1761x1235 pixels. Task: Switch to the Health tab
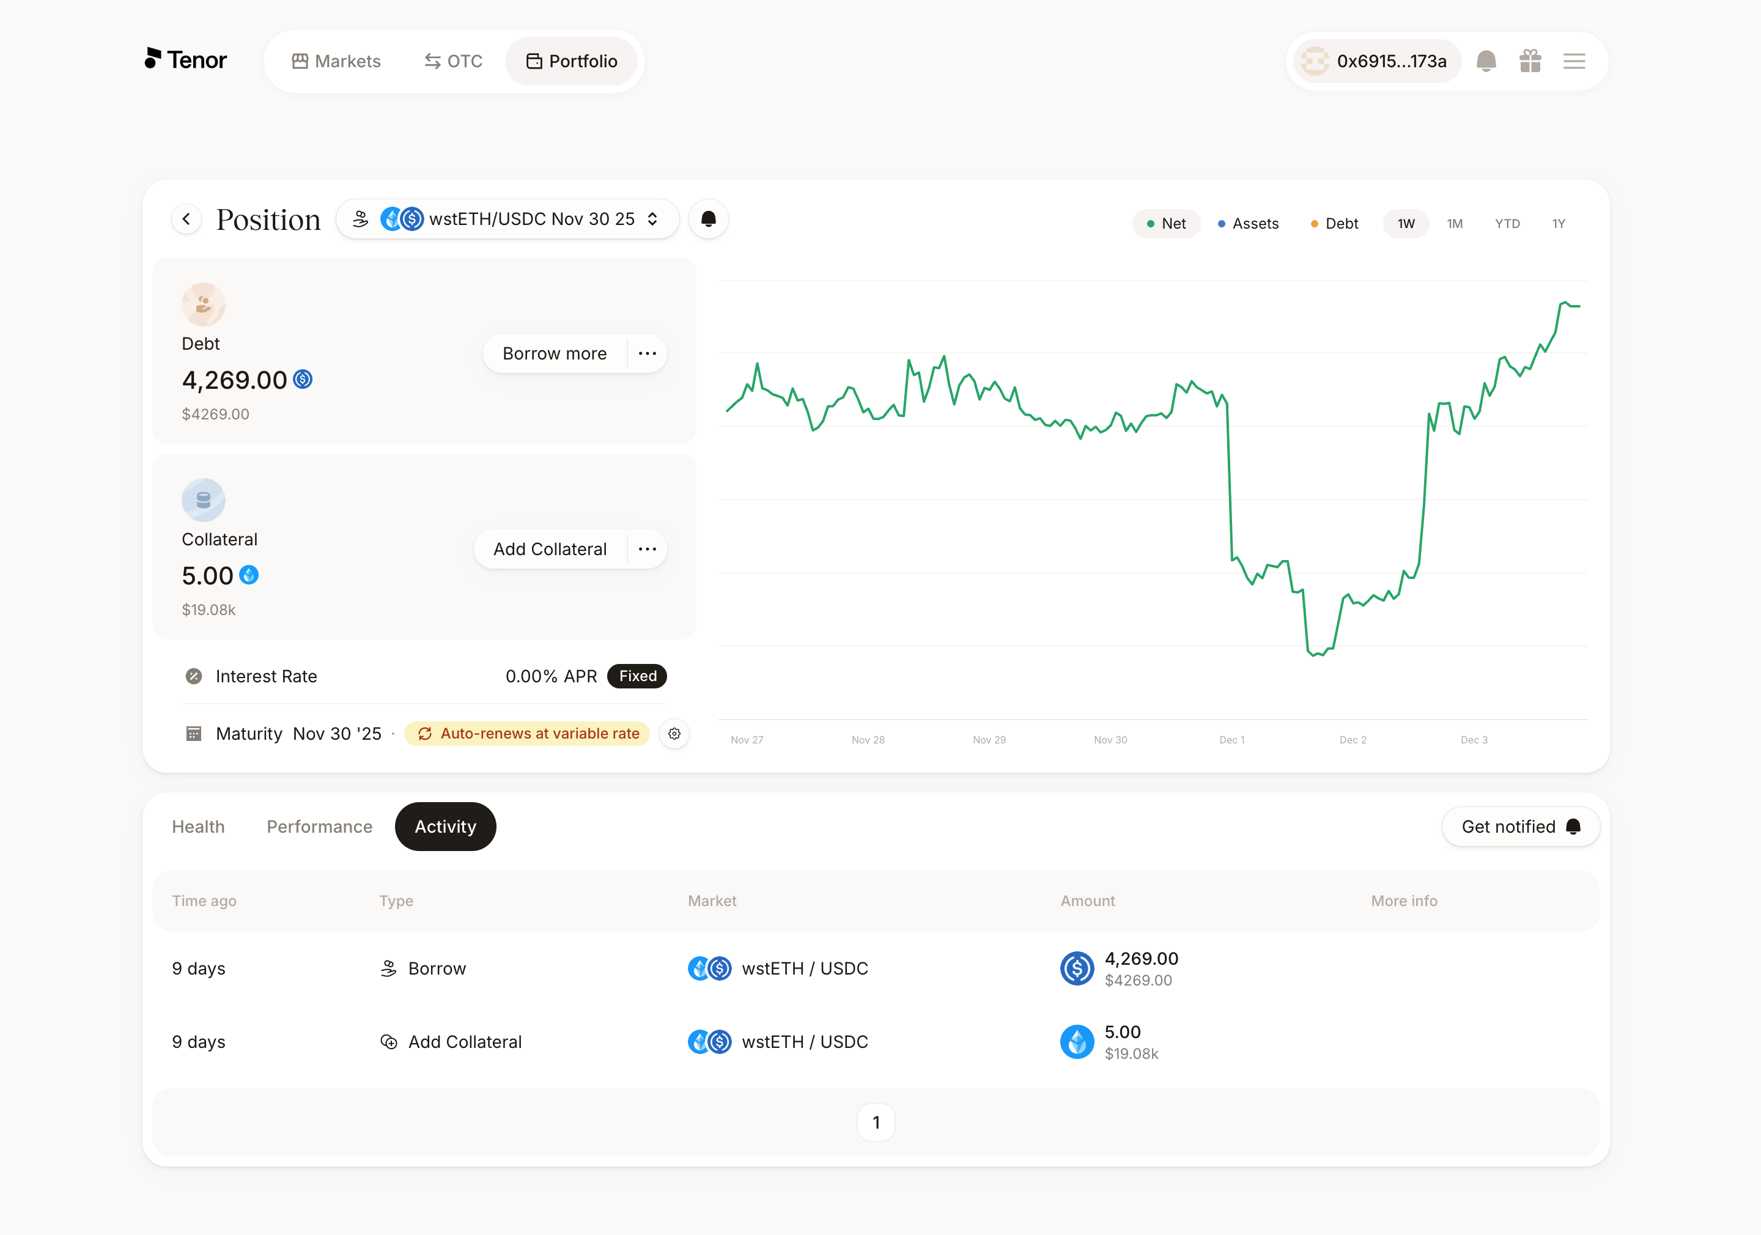point(198,827)
